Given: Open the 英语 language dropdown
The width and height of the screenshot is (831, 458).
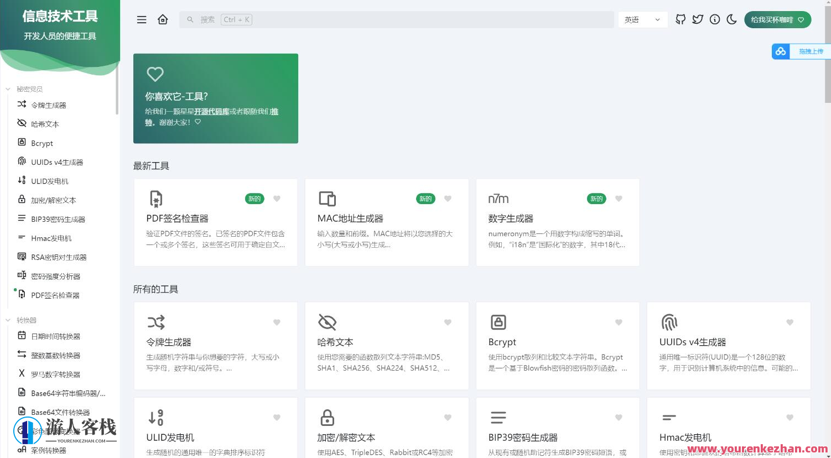Looking at the screenshot, I should tap(643, 19).
